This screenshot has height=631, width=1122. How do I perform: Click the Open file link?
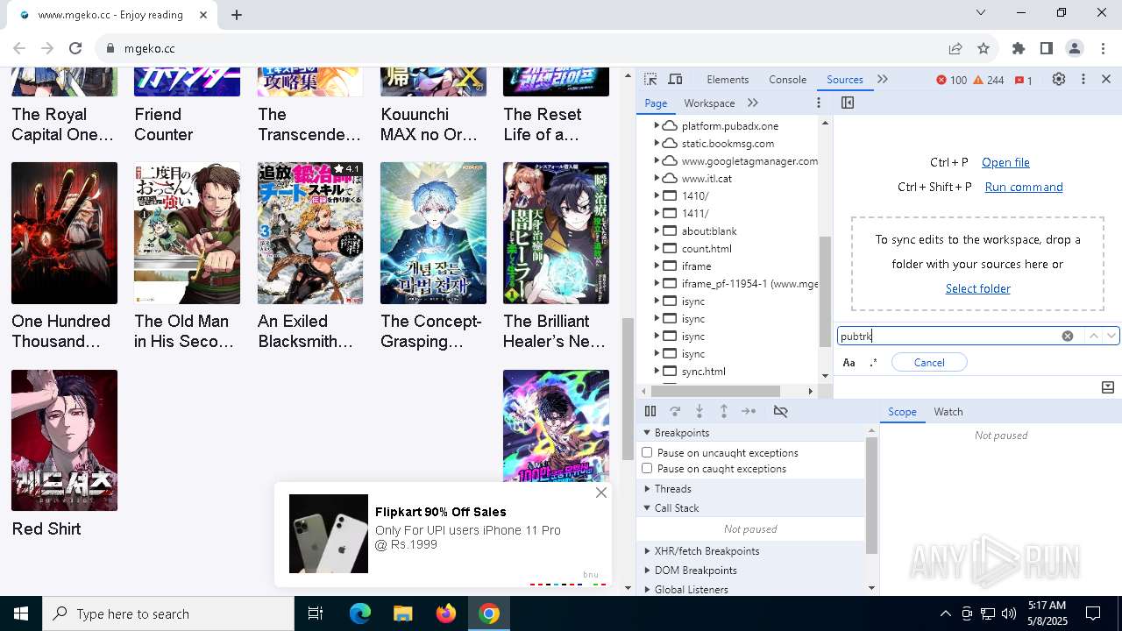click(1005, 162)
